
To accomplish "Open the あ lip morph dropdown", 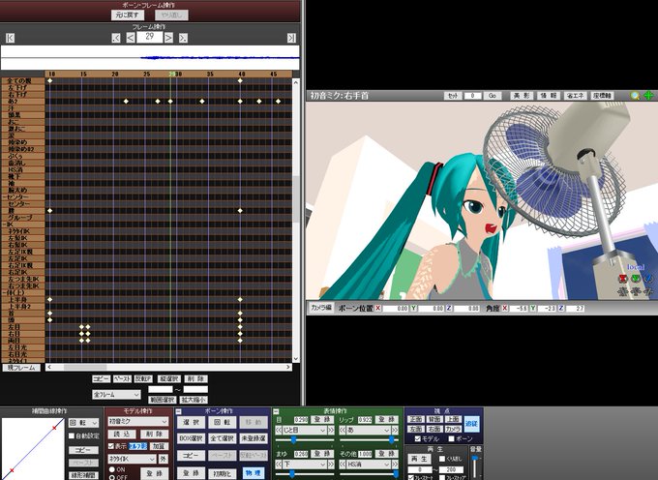I will coord(369,431).
